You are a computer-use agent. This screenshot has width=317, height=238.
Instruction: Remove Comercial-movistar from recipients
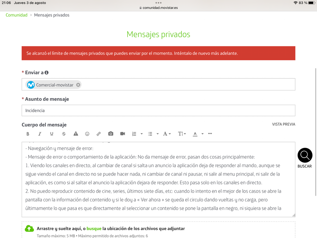point(78,85)
